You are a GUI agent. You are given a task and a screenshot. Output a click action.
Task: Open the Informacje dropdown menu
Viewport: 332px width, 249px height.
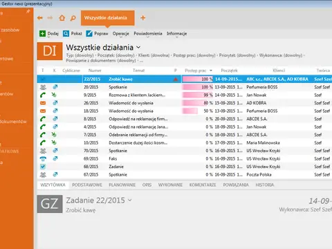pos(177,34)
